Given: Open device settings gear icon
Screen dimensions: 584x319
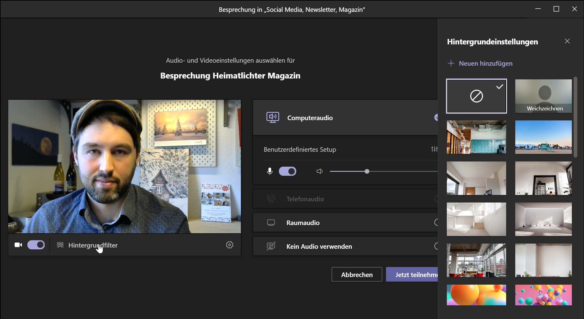Looking at the screenshot, I should (x=230, y=245).
